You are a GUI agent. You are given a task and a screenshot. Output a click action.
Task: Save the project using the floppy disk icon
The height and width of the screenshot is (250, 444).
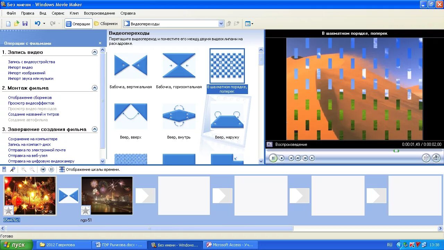pos(25,24)
